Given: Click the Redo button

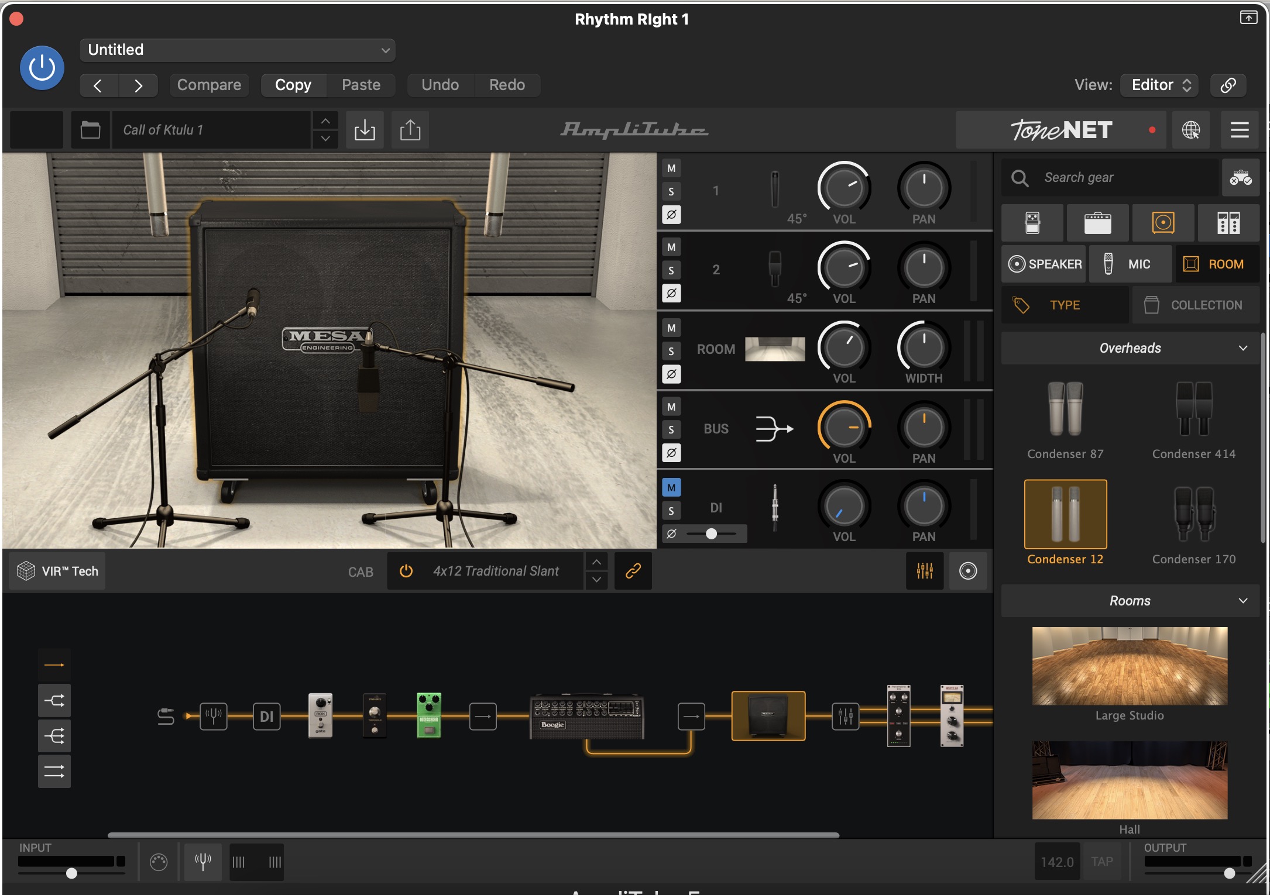Looking at the screenshot, I should (x=507, y=85).
